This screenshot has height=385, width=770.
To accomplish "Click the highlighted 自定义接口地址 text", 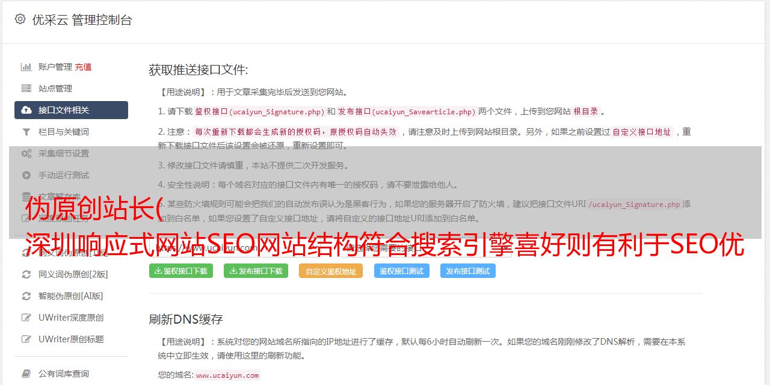I will 642,132.
